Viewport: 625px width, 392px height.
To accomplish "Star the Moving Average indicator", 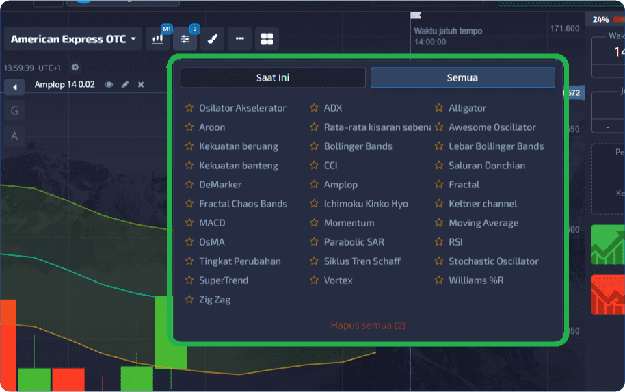I will point(439,222).
